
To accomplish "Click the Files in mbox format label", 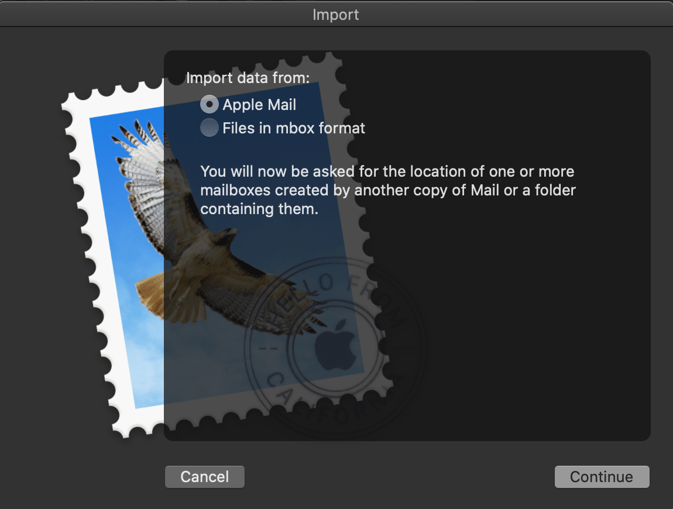I will pyautogui.click(x=294, y=128).
